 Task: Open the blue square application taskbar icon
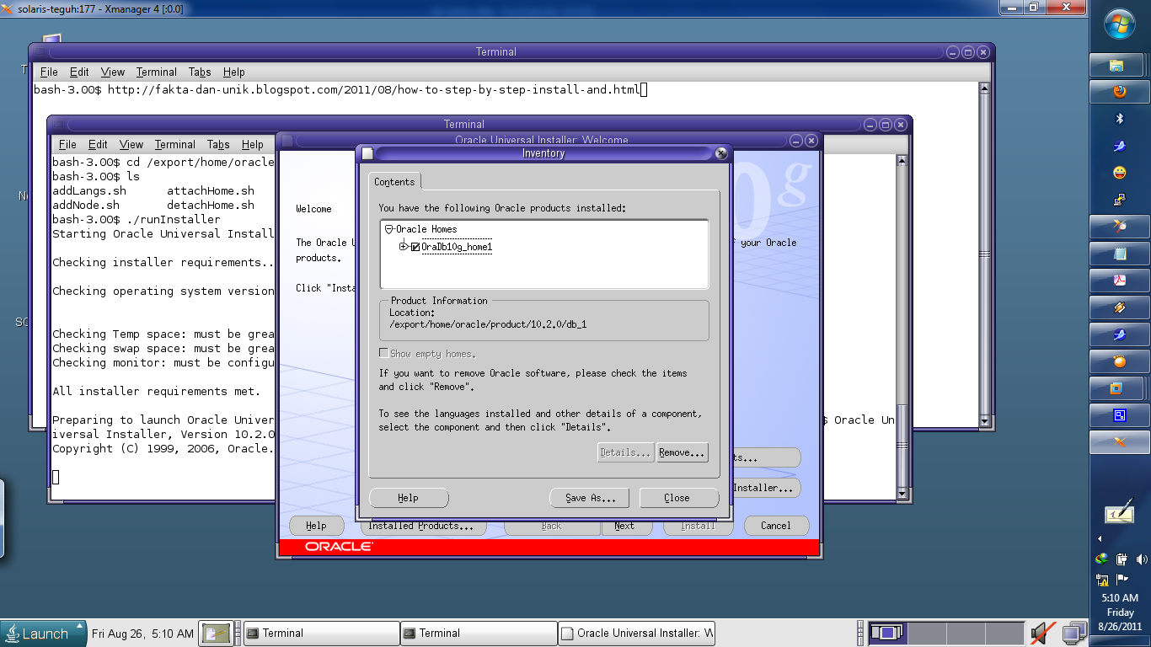coord(1119,415)
